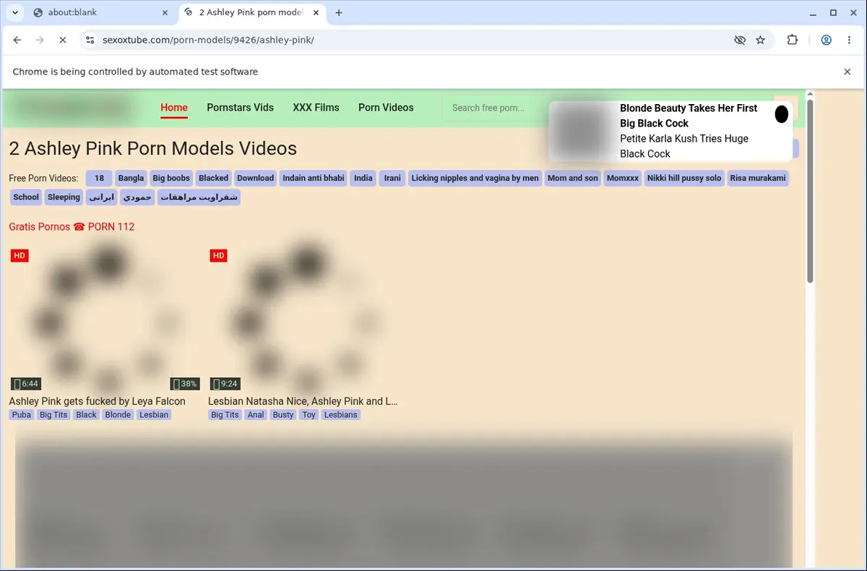867x571 pixels.
Task: Click the page vertical scrollbar thumb
Action: [x=811, y=192]
